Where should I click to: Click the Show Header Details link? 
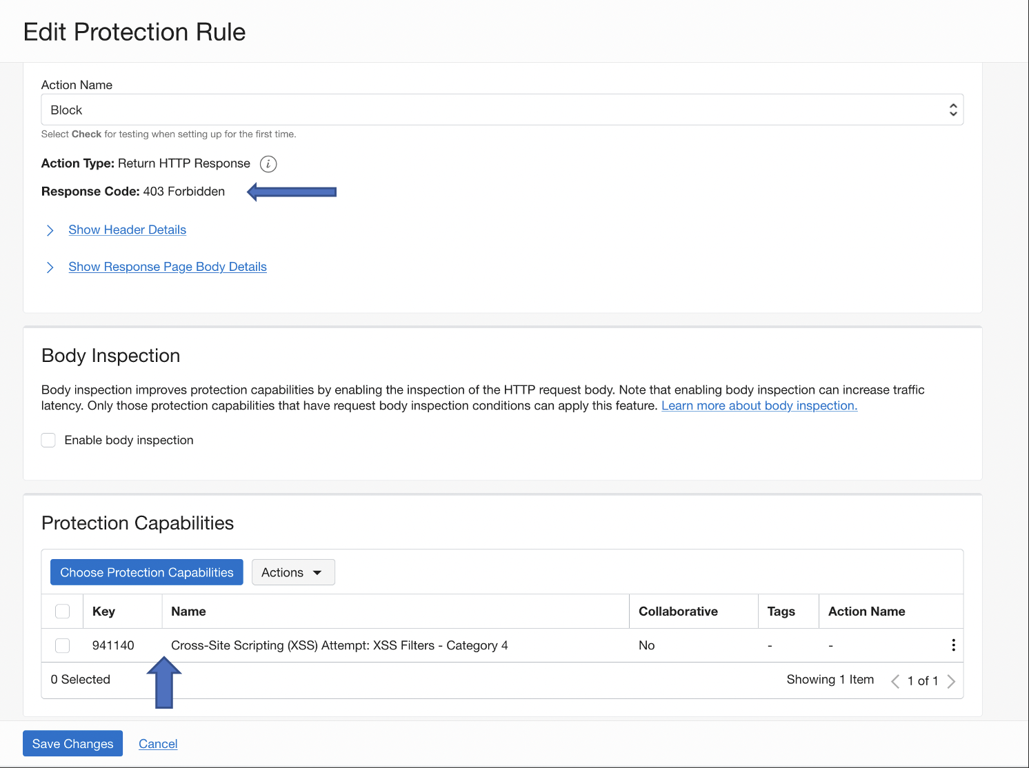pyautogui.click(x=128, y=230)
